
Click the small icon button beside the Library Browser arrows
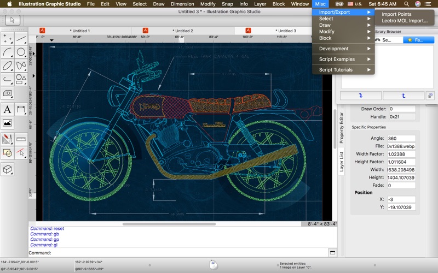point(430,96)
